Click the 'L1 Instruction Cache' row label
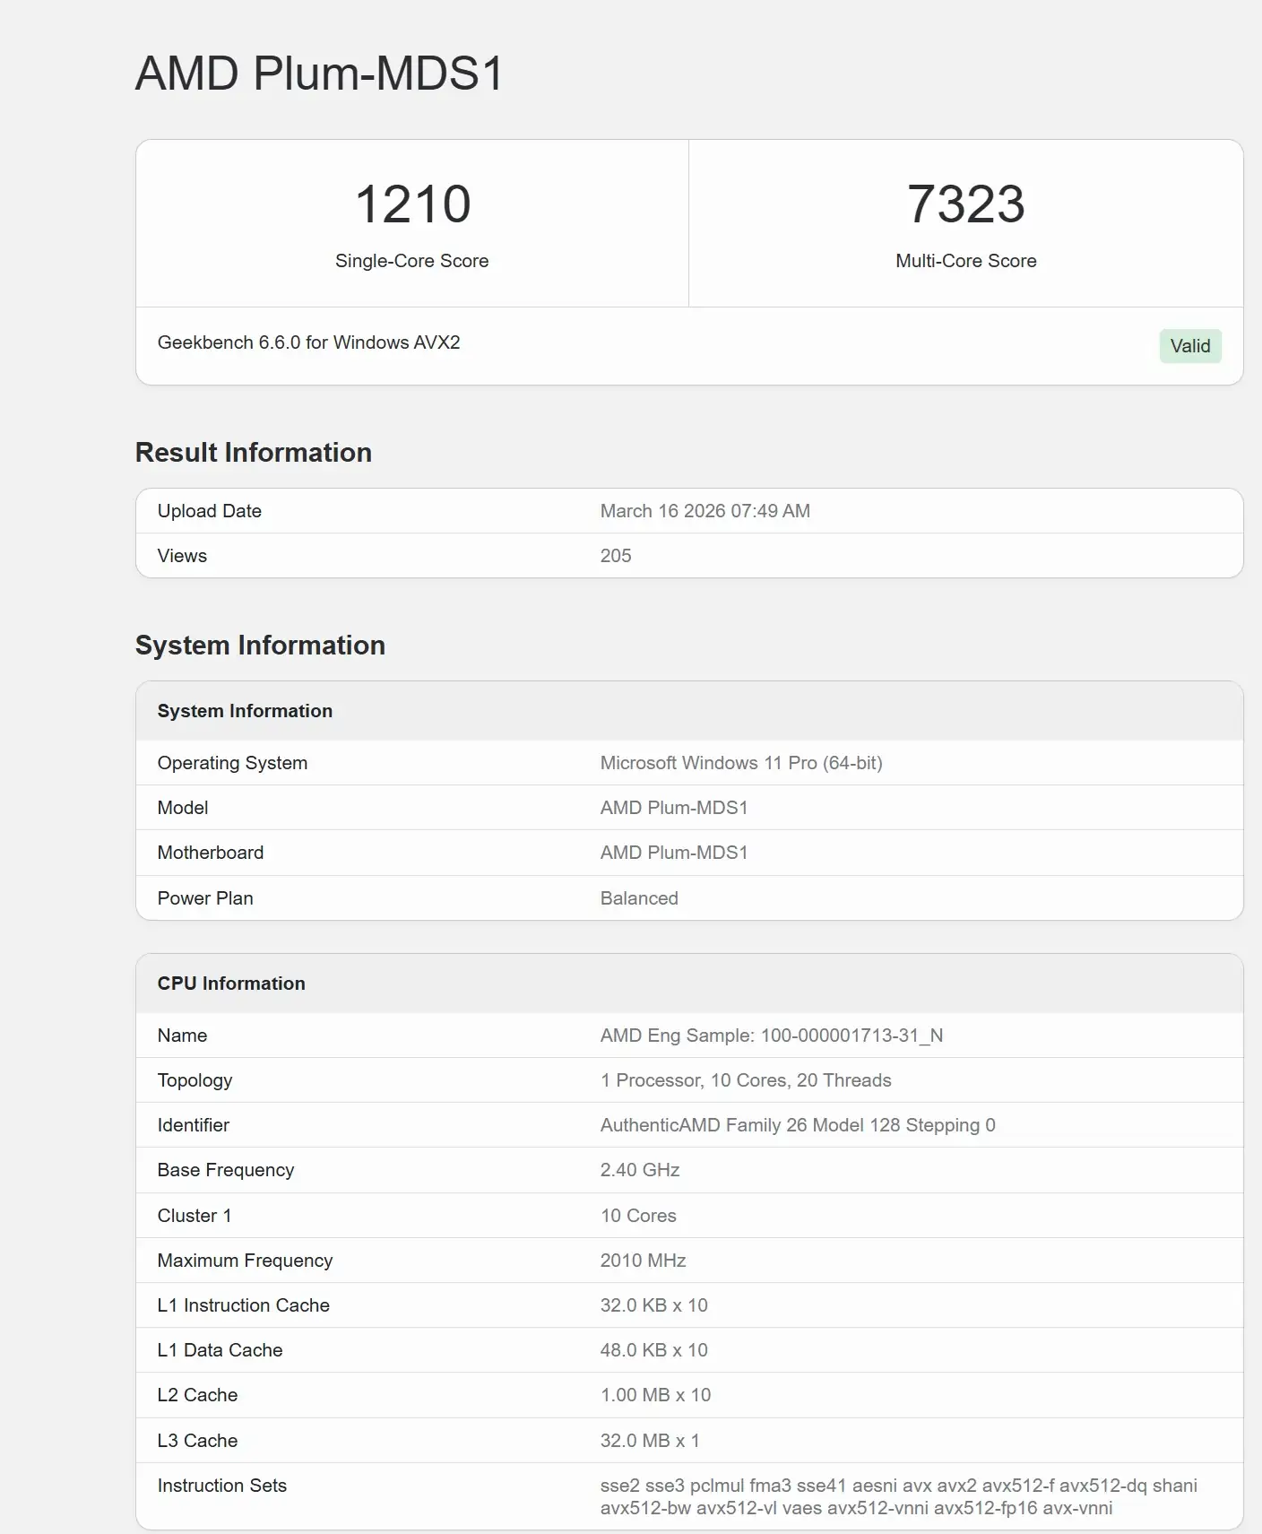 244,1305
